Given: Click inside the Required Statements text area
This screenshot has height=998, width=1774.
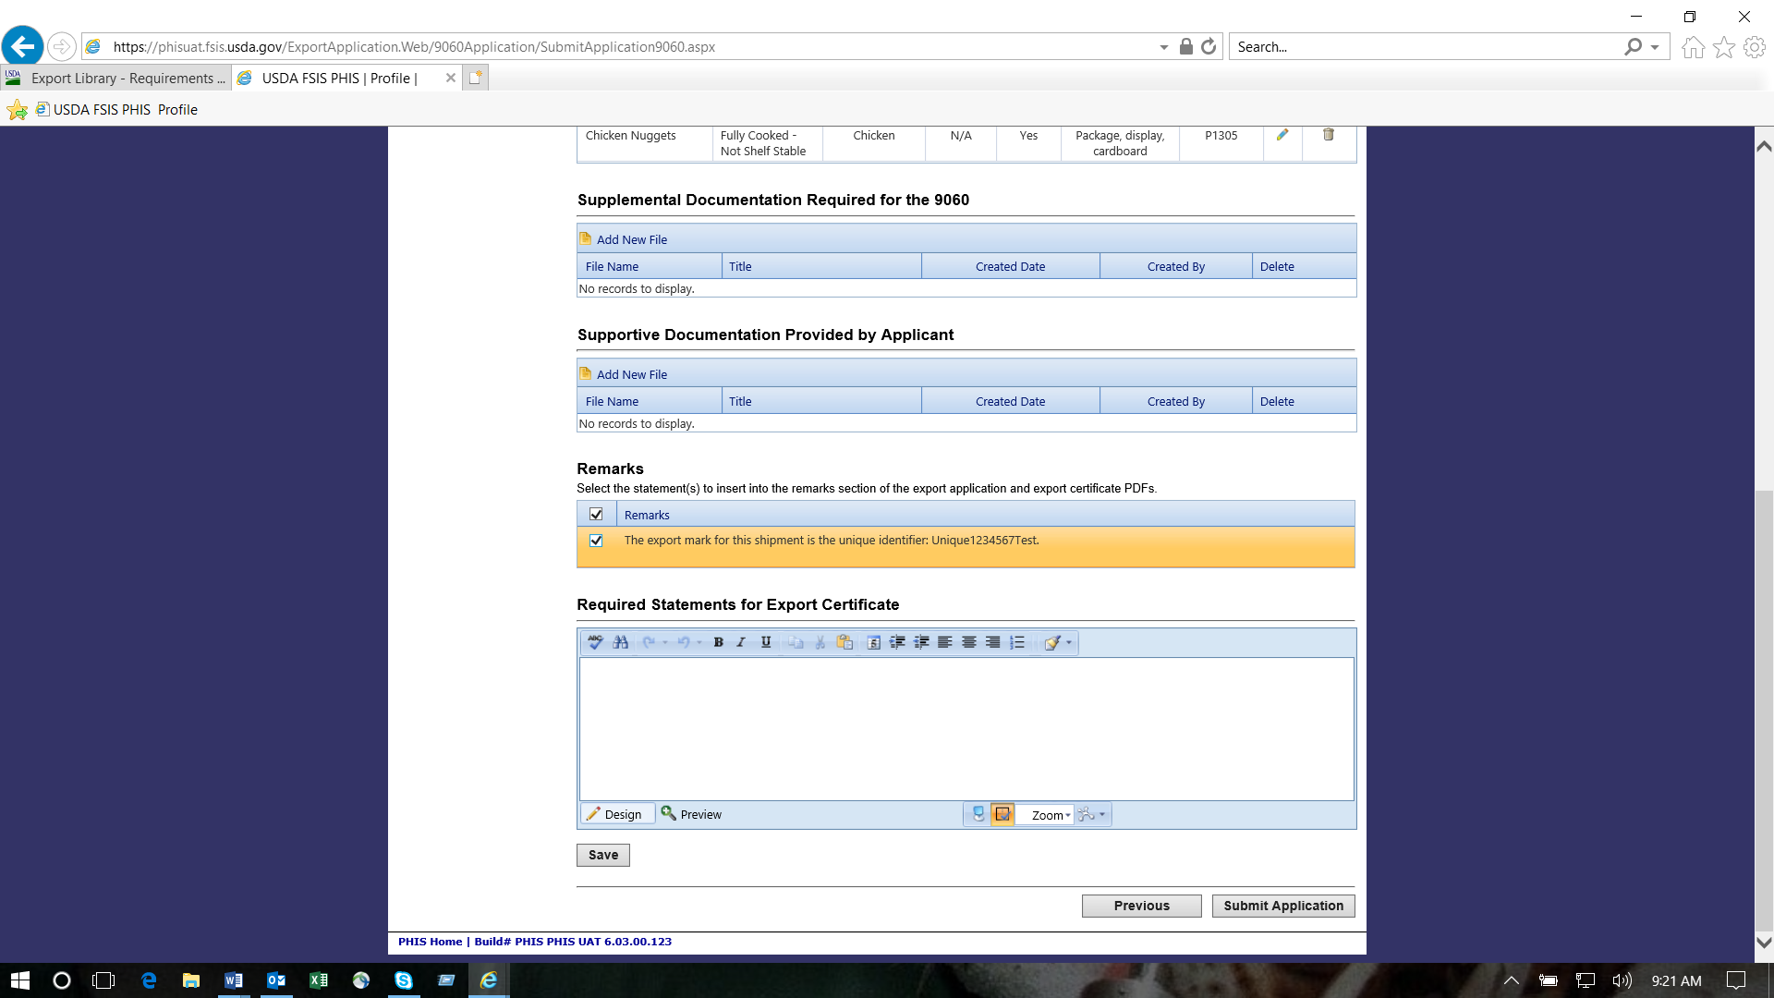Looking at the screenshot, I should pos(966,728).
